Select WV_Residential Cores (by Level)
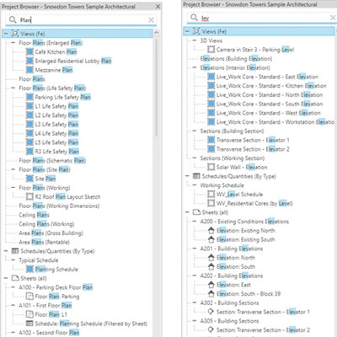Screen dimensions: 337x337 pyautogui.click(x=254, y=203)
